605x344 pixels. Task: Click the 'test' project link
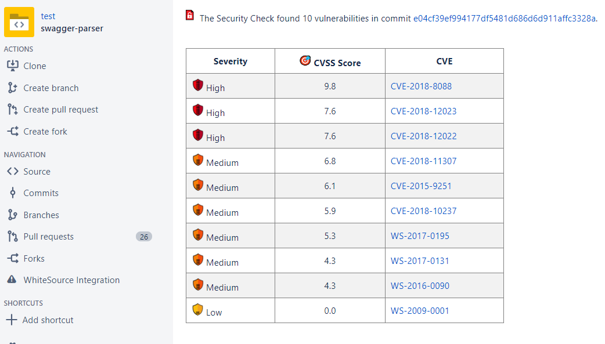click(48, 16)
